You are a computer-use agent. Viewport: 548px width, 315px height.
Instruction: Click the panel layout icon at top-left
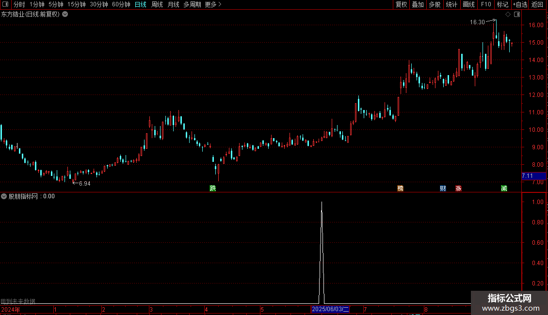coord(5,4)
